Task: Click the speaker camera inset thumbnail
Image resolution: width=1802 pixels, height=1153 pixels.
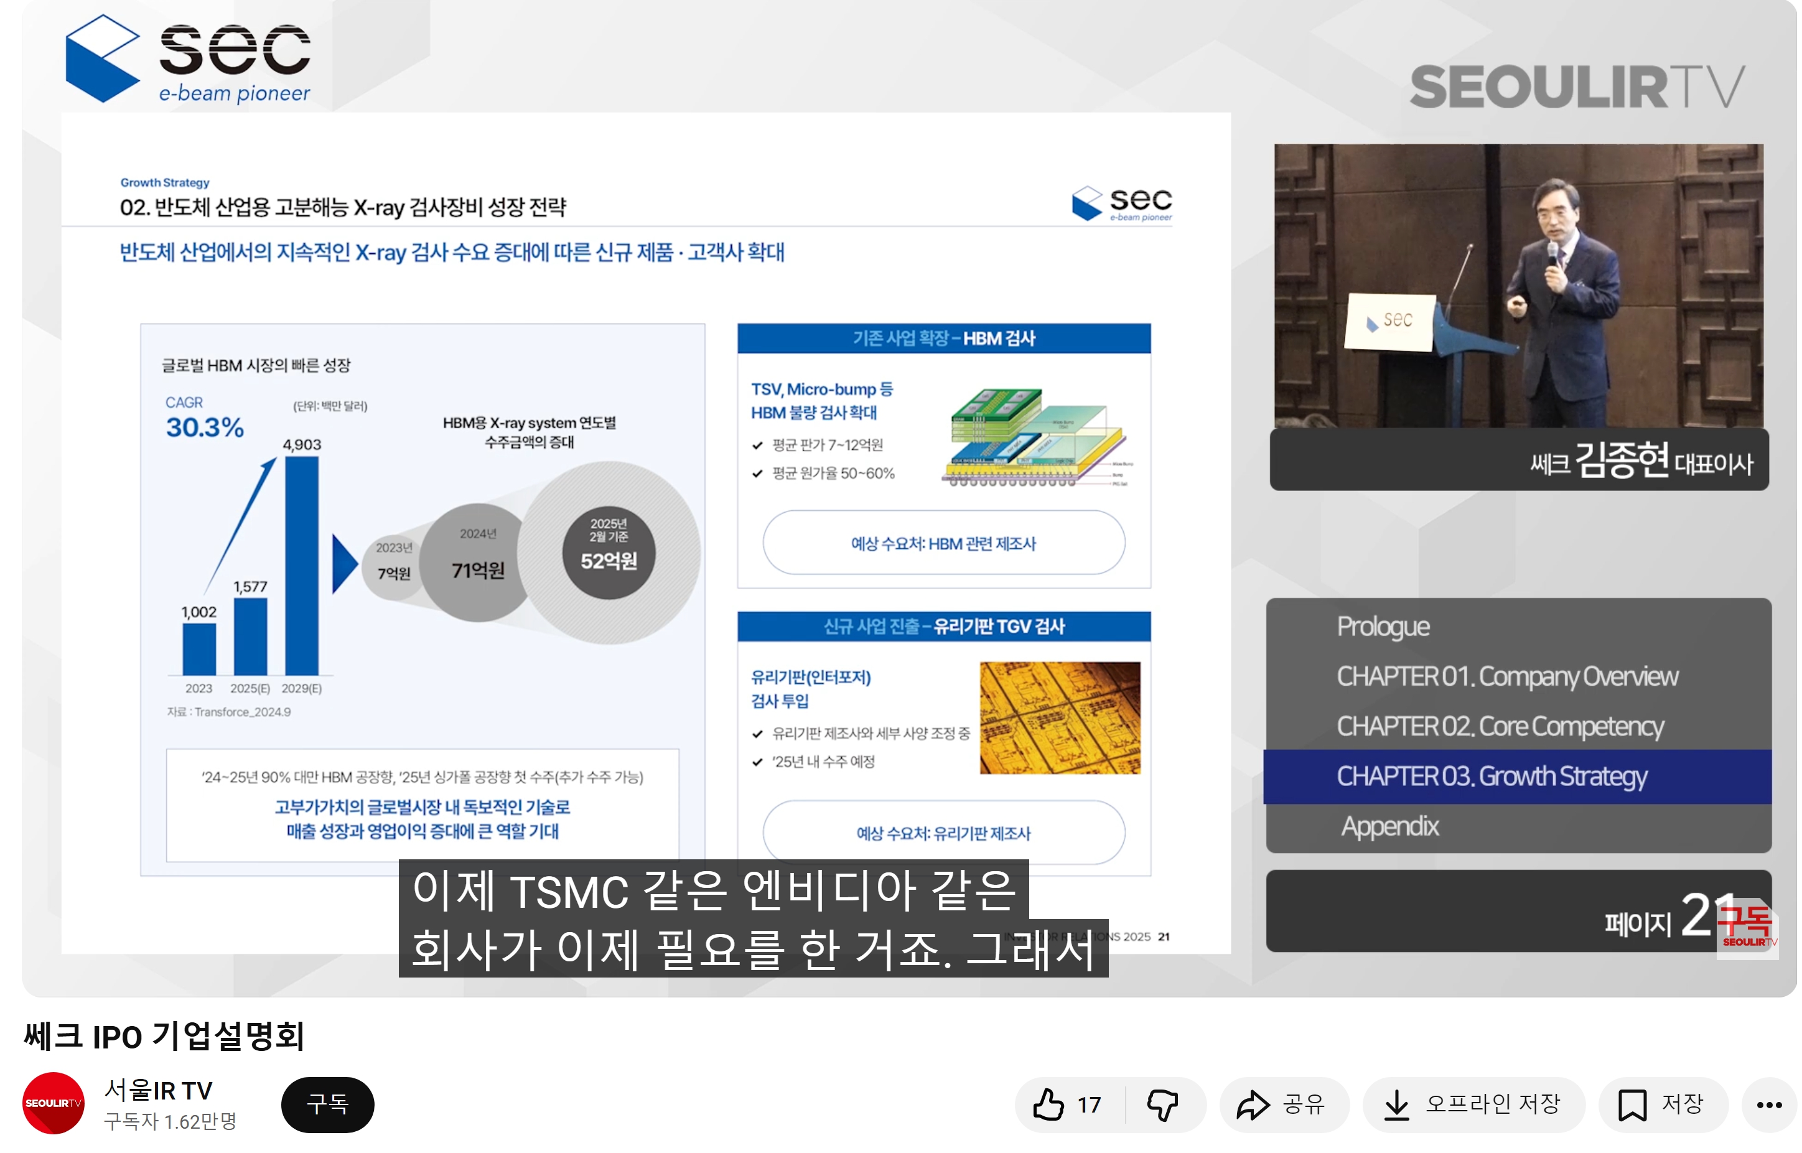Action: click(x=1518, y=286)
